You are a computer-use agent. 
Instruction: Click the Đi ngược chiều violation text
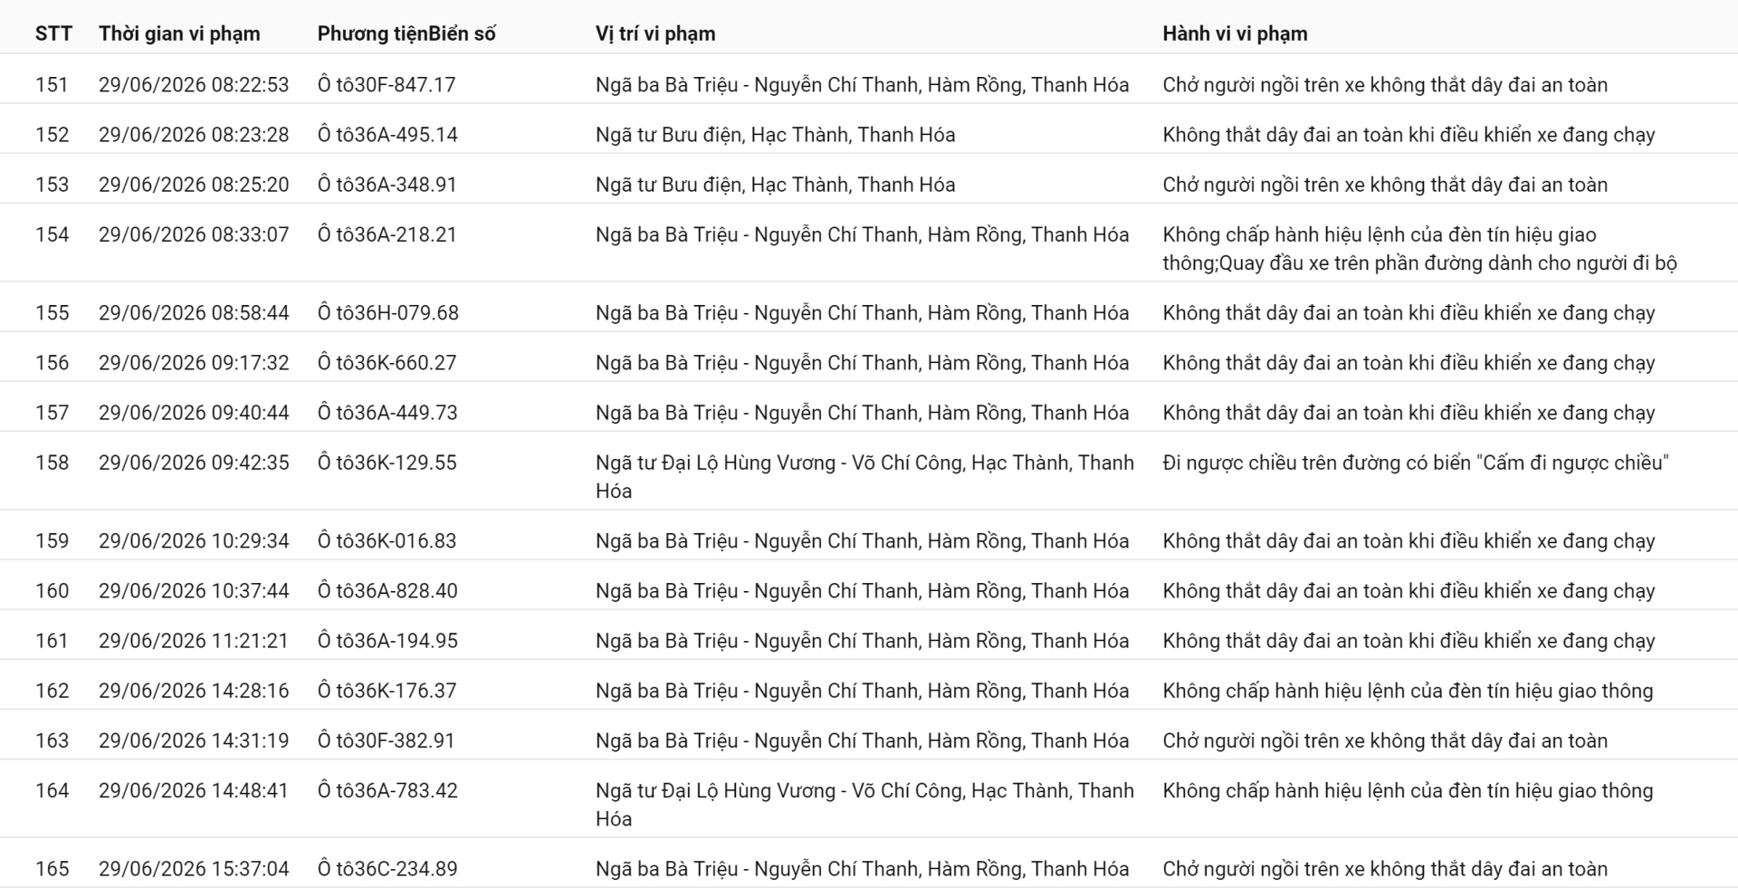(x=1416, y=463)
